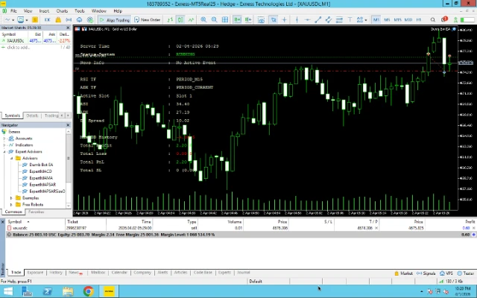This screenshot has width=477, height=298.
Task: Select the equidistant channel tool
Action: [x=329, y=20]
